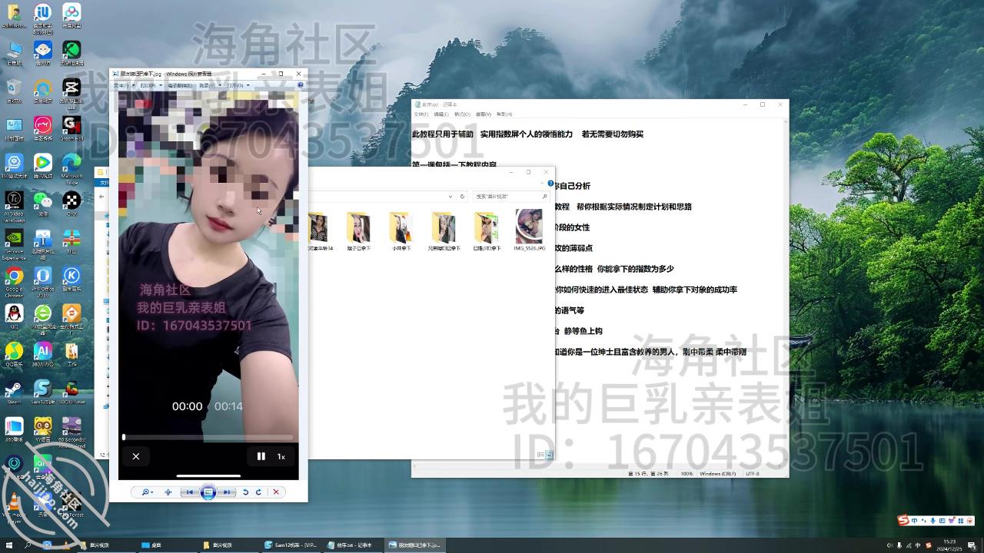This screenshot has height=553, width=984.
Task: Open the 文件(F) menu in Notepad
Action: click(421, 113)
